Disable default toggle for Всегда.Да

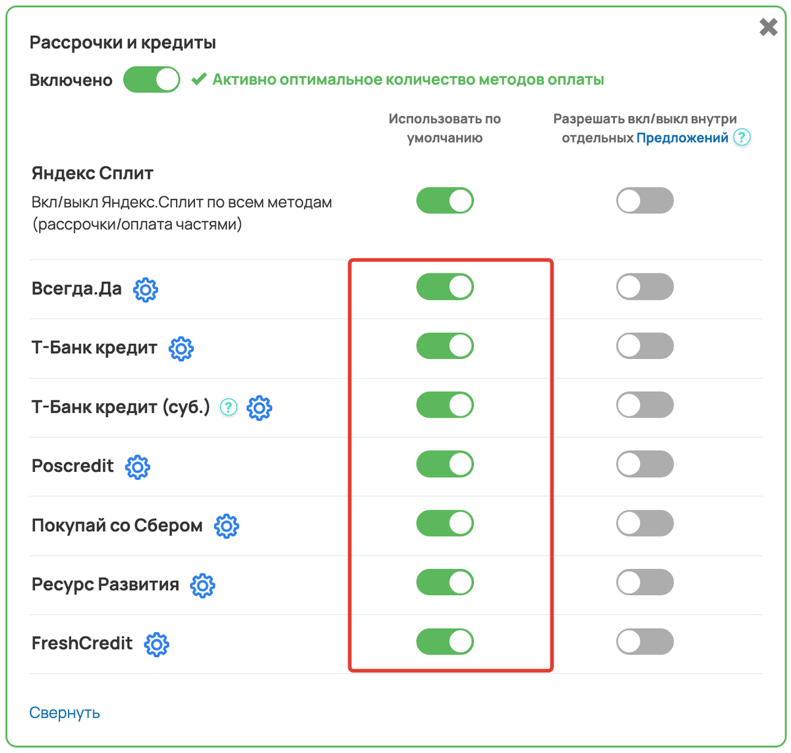pyautogui.click(x=445, y=287)
